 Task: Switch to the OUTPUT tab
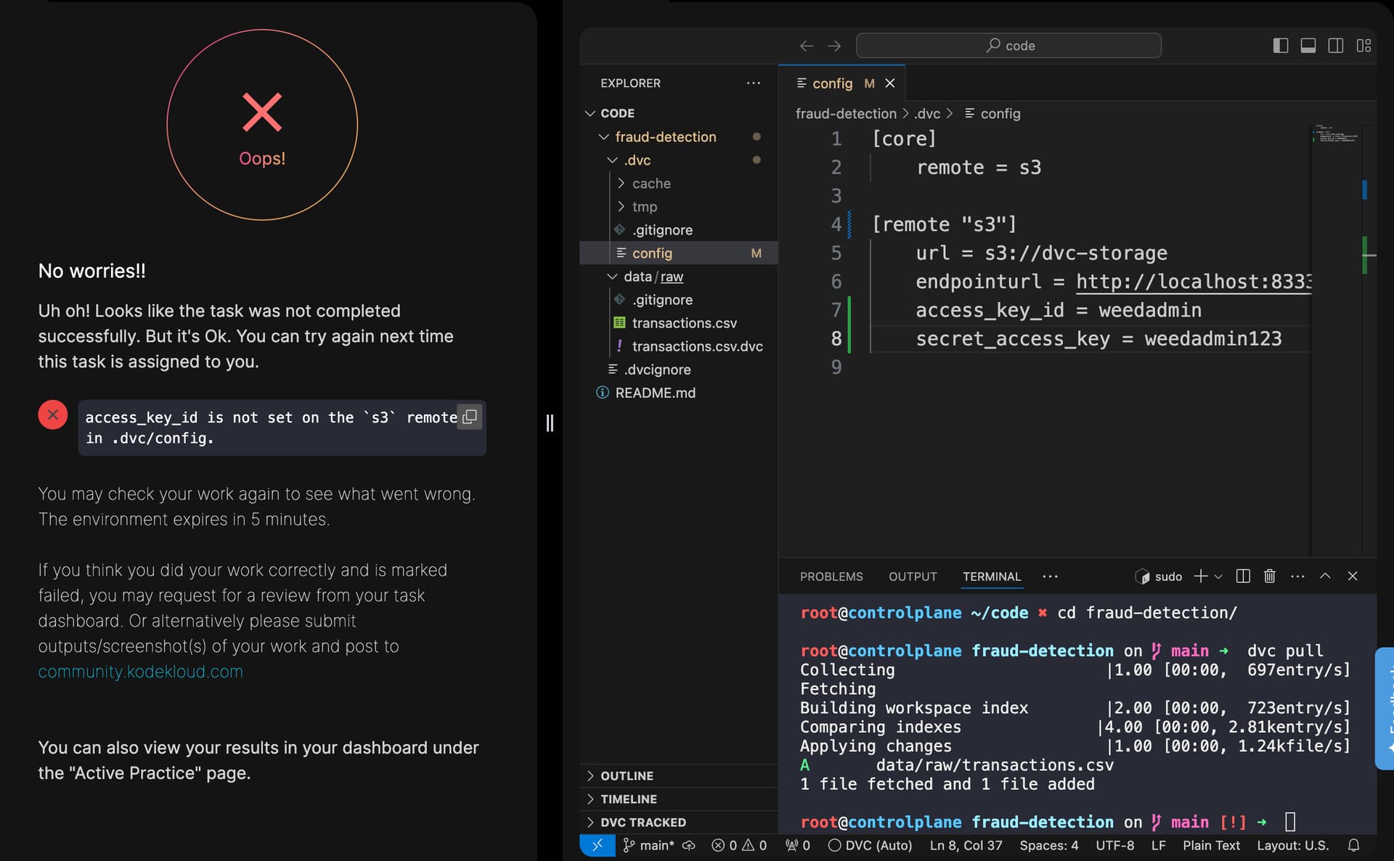913,576
